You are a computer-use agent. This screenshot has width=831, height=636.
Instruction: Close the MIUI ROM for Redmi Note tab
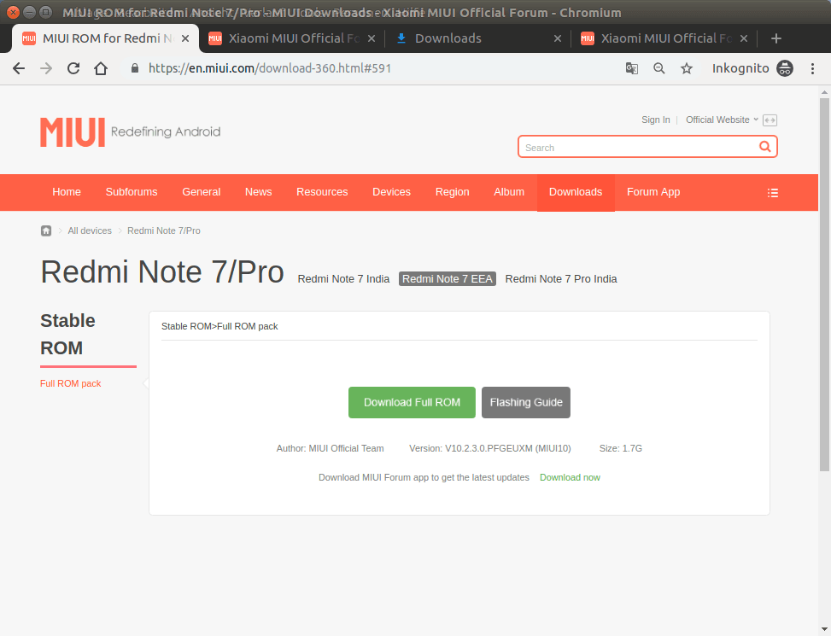pyautogui.click(x=185, y=38)
